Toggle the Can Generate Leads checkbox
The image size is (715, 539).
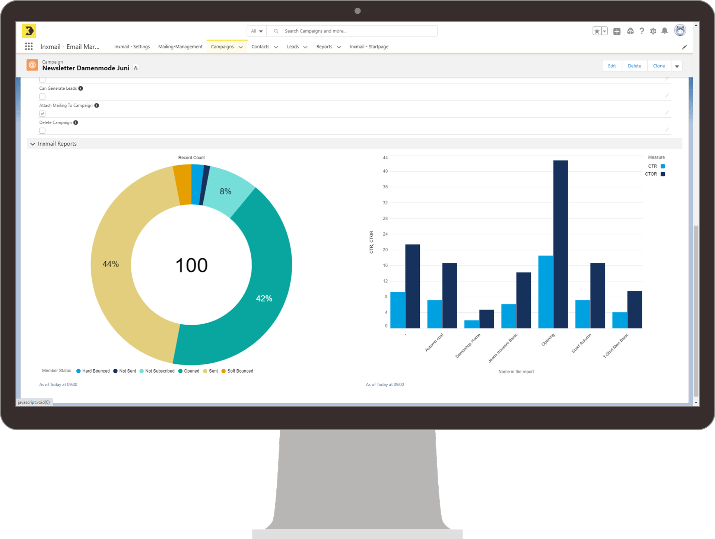coord(42,96)
